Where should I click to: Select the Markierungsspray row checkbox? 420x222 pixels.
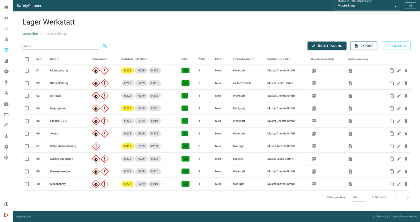click(27, 159)
